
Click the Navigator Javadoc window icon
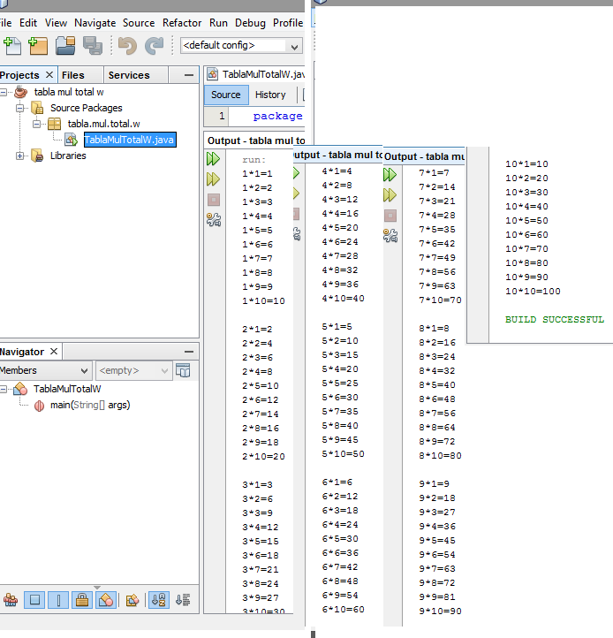pyautogui.click(x=183, y=370)
